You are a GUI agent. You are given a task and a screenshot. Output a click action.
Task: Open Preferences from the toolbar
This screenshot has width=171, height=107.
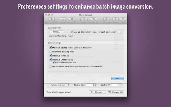[106, 19]
